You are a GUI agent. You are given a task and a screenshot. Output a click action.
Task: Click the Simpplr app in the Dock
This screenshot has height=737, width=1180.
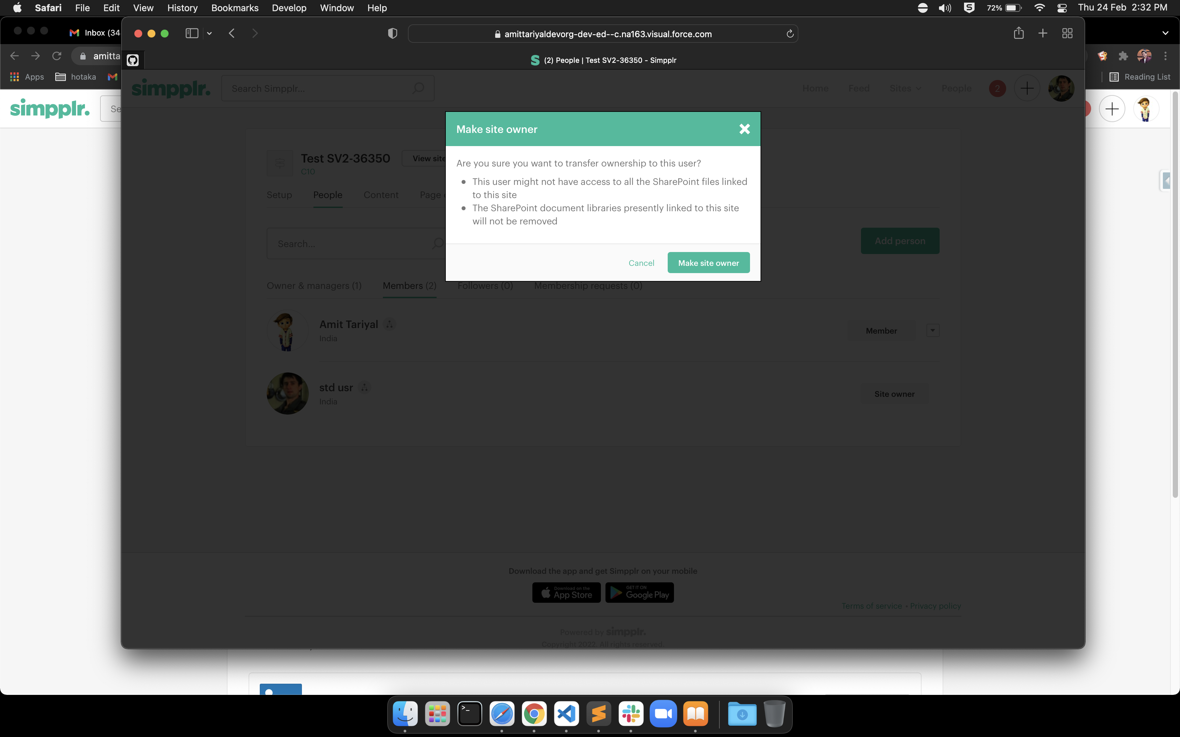click(598, 713)
